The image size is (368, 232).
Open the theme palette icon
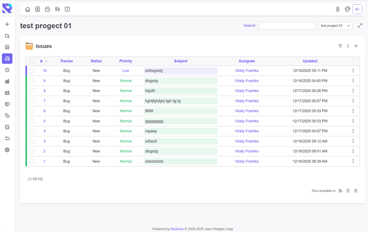[347, 9]
